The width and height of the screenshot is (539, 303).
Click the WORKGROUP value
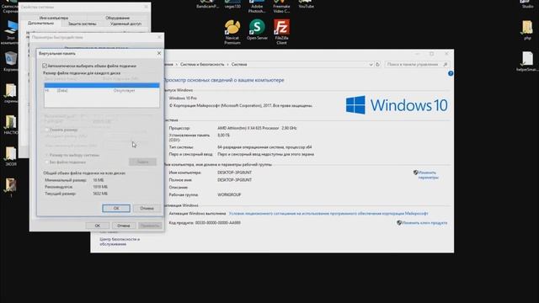[229, 194]
